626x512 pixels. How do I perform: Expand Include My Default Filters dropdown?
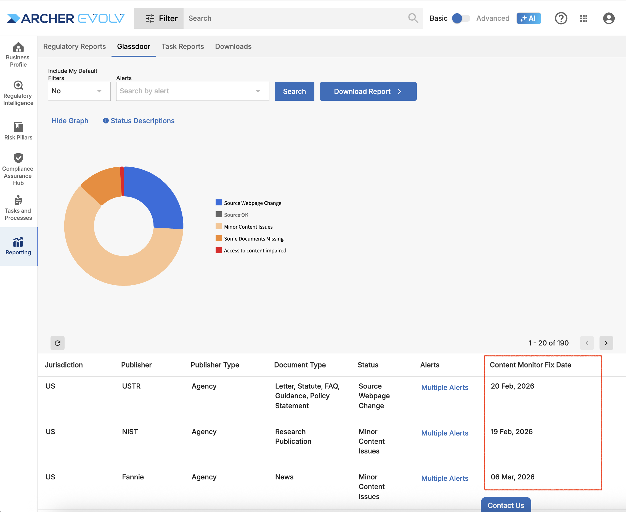[x=79, y=91]
